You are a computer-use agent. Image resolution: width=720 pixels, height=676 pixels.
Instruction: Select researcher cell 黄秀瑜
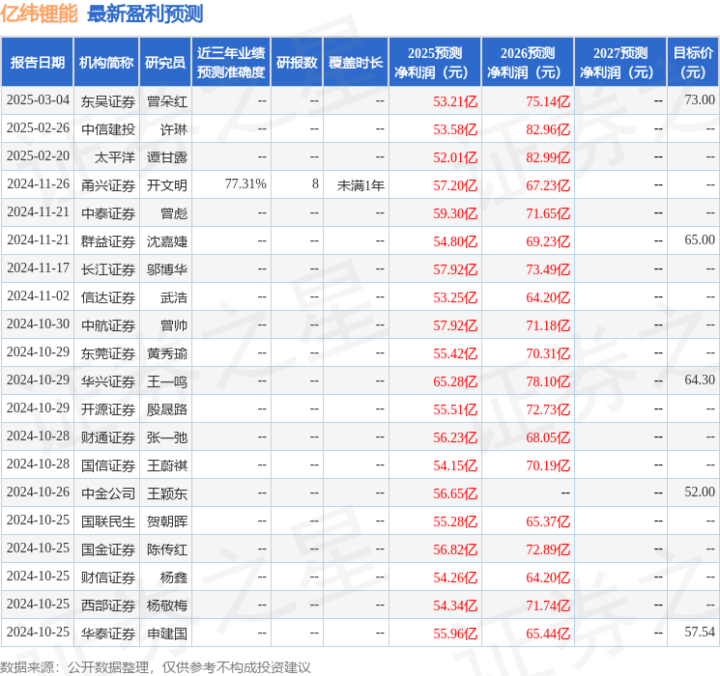(167, 353)
